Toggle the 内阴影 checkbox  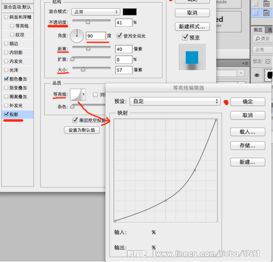[6, 52]
